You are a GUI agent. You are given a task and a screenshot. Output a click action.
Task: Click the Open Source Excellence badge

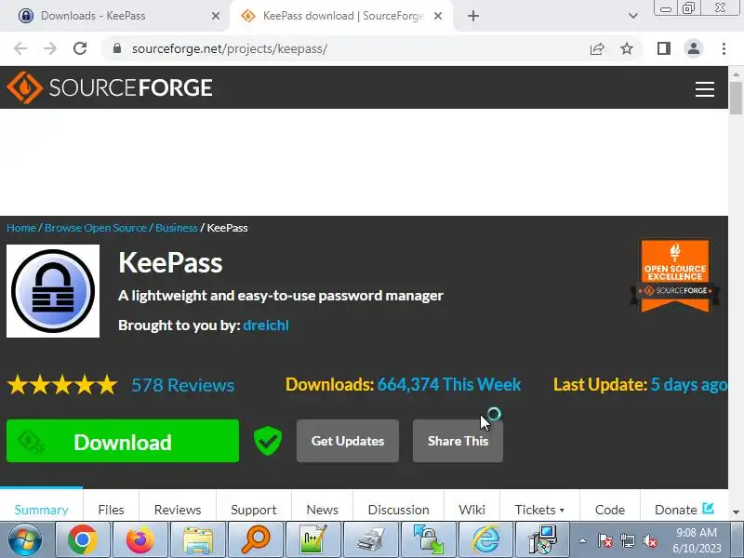[675, 276]
